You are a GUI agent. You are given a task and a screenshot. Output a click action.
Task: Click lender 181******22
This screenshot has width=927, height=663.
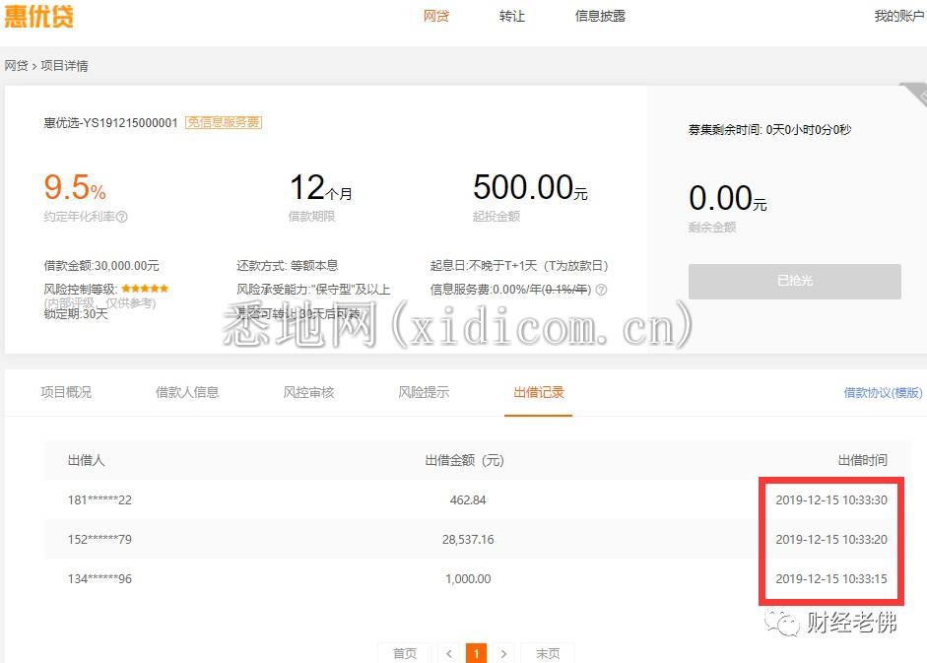tap(99, 500)
